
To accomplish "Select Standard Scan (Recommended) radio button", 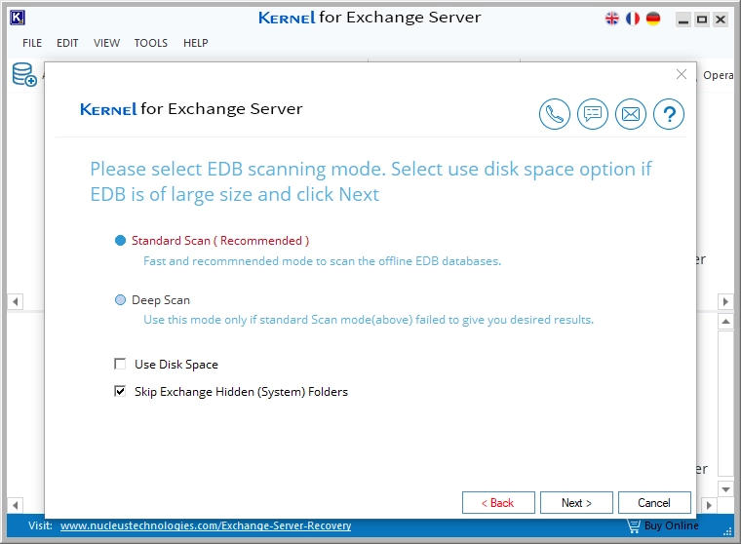I will 121,241.
